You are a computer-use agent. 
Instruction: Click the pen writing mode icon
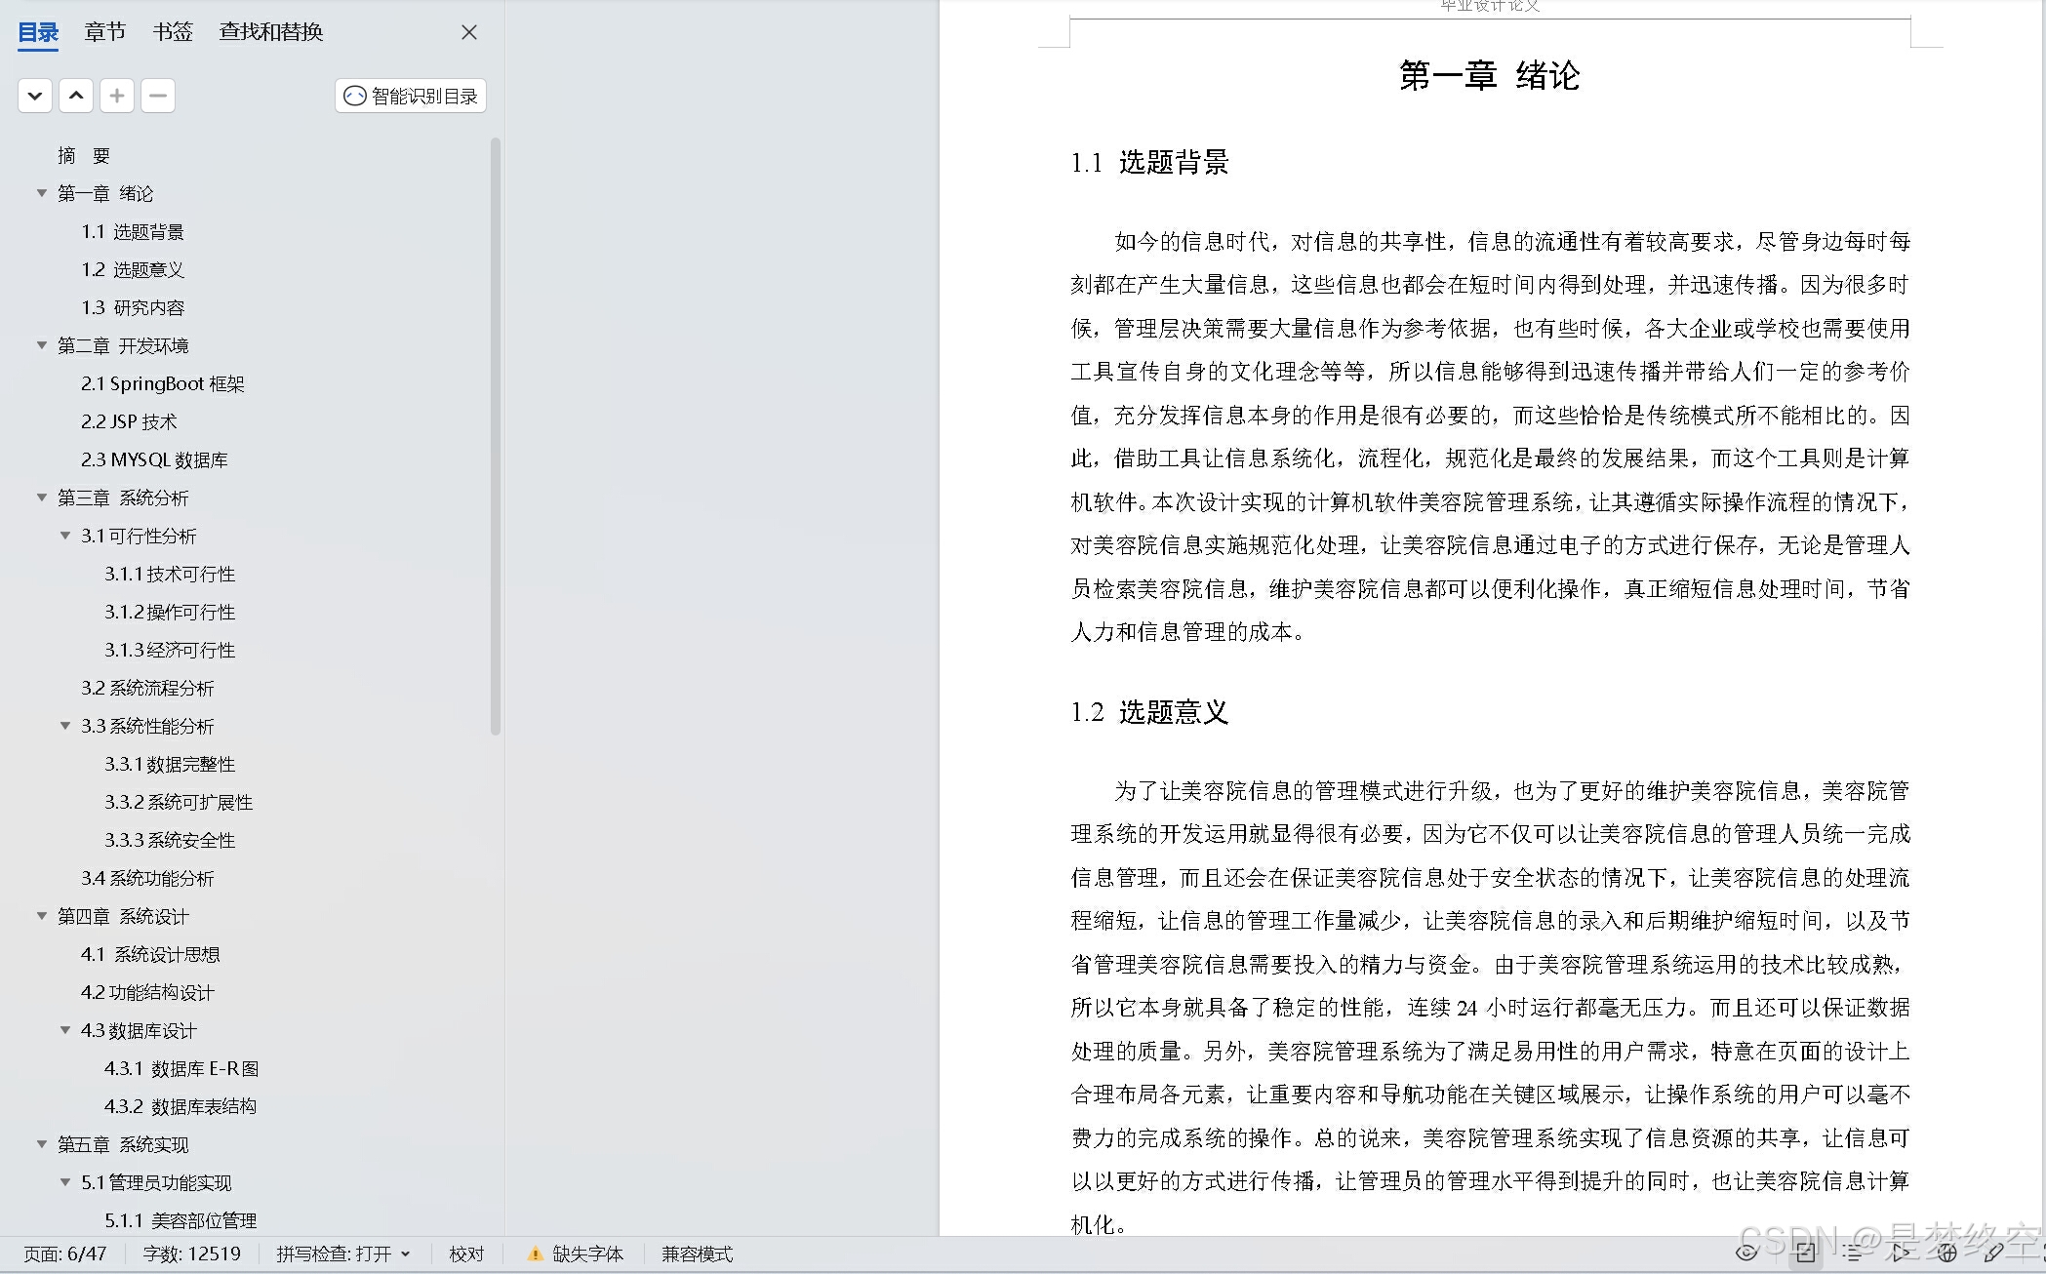tap(1993, 1253)
